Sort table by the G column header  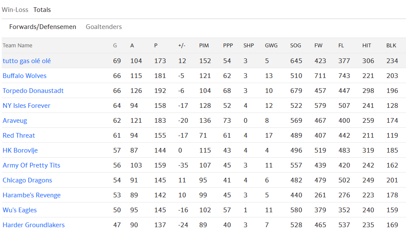(115, 46)
